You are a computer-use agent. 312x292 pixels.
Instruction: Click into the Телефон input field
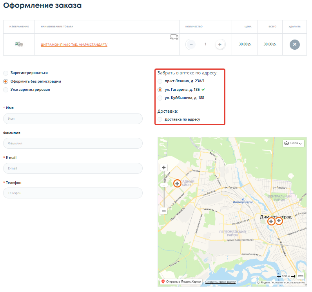pos(73,193)
